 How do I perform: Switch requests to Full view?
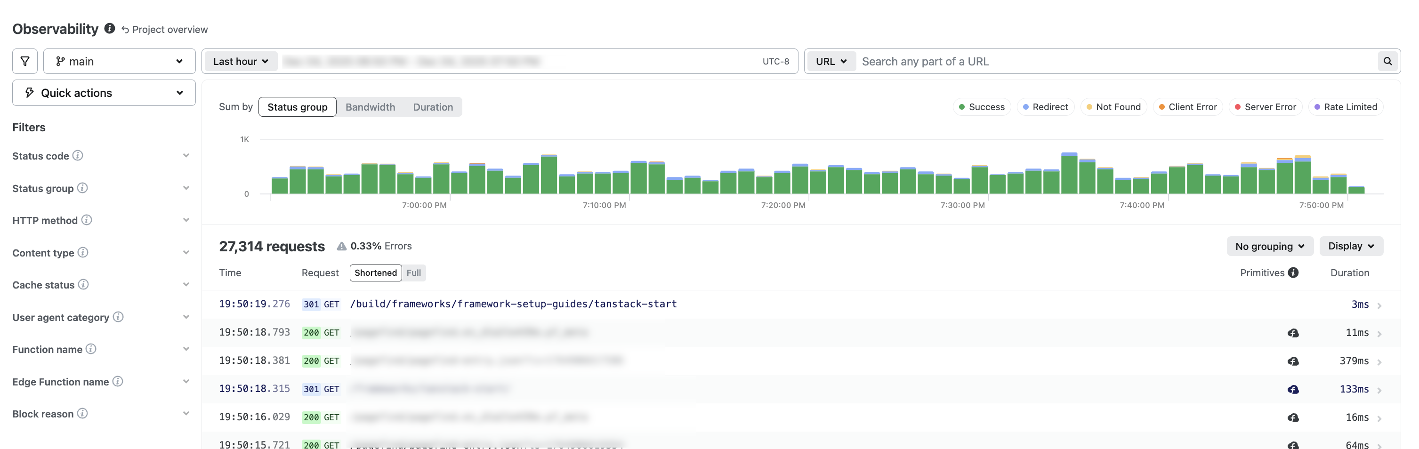click(414, 272)
